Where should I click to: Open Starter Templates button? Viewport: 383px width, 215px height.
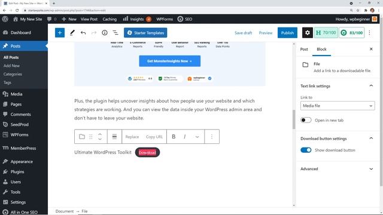[x=145, y=33]
